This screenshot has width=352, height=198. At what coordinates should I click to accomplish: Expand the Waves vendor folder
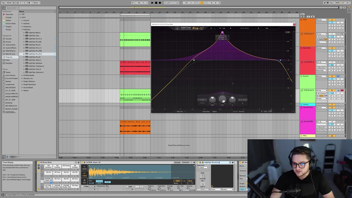[23, 90]
